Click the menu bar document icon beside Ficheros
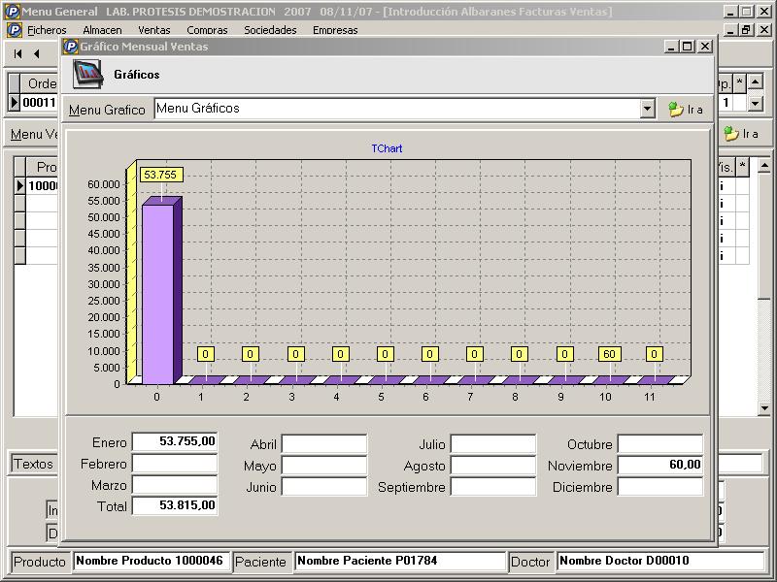Viewport: 777px width, 582px height. click(x=15, y=30)
